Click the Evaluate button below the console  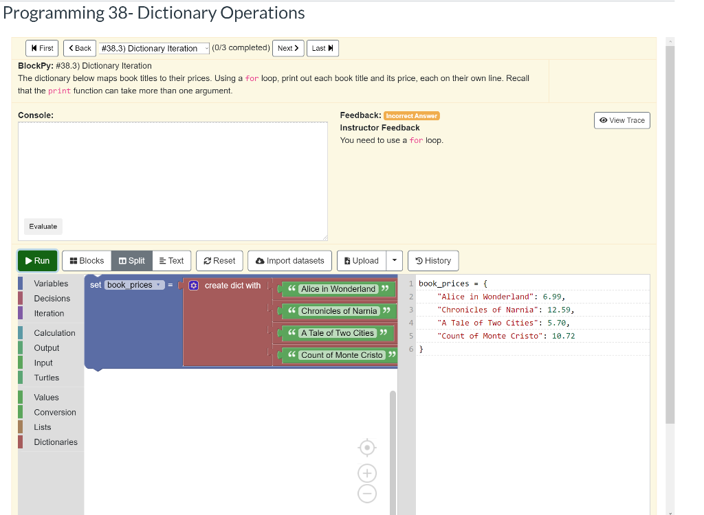coord(43,226)
